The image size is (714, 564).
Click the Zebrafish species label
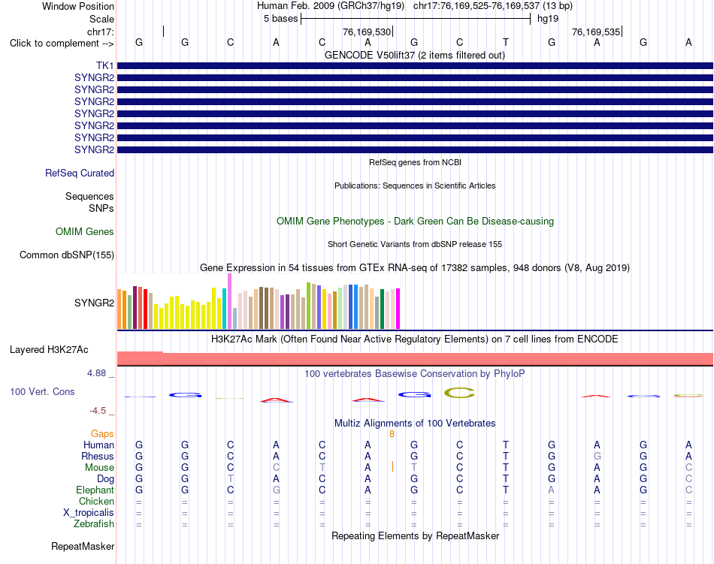click(x=94, y=524)
